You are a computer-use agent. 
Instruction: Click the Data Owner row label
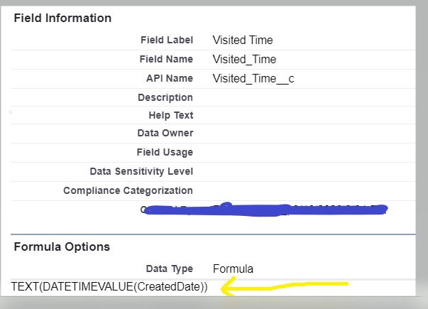165,133
